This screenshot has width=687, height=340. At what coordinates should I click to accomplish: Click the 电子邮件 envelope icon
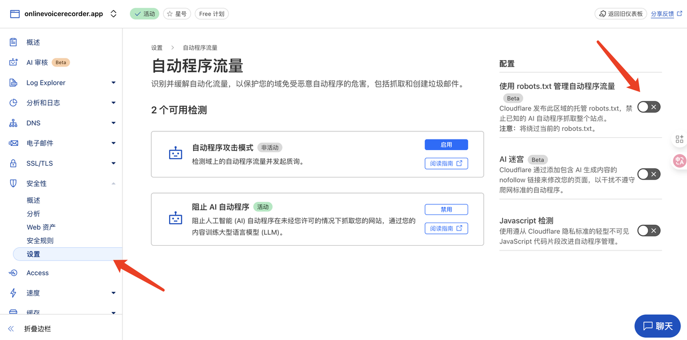coord(13,143)
